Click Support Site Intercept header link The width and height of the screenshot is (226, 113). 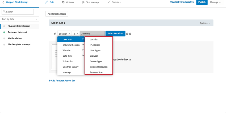pyautogui.click(x=17, y=2)
